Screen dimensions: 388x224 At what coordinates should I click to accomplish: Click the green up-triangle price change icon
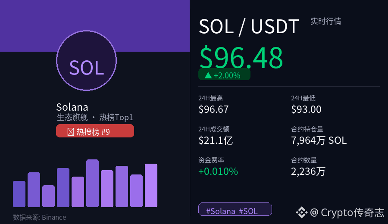click(x=208, y=75)
